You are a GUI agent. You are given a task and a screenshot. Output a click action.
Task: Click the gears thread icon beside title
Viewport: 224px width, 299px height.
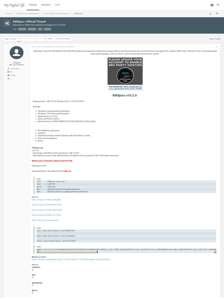(x=7, y=23)
